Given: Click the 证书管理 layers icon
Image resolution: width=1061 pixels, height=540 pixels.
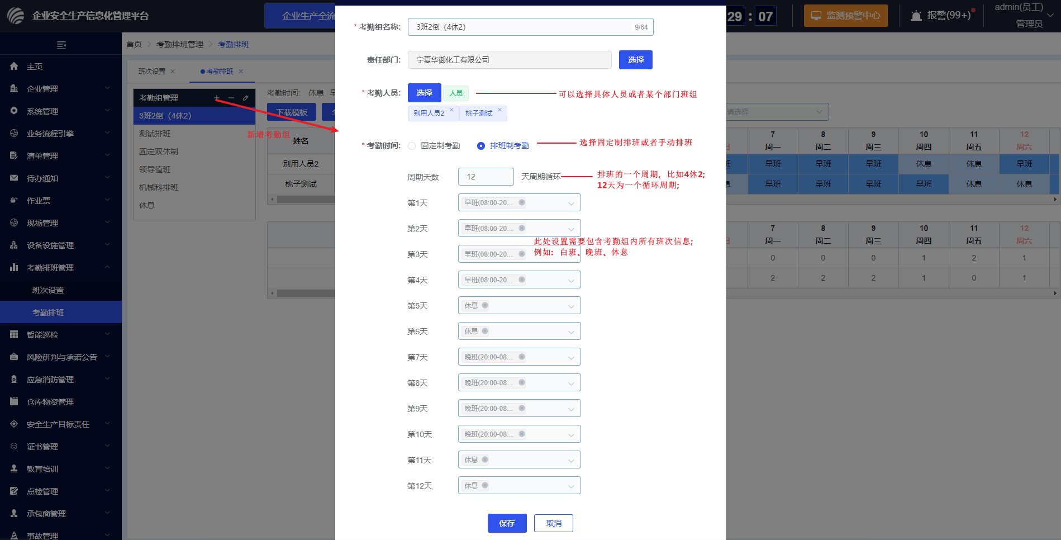Looking at the screenshot, I should point(14,446).
